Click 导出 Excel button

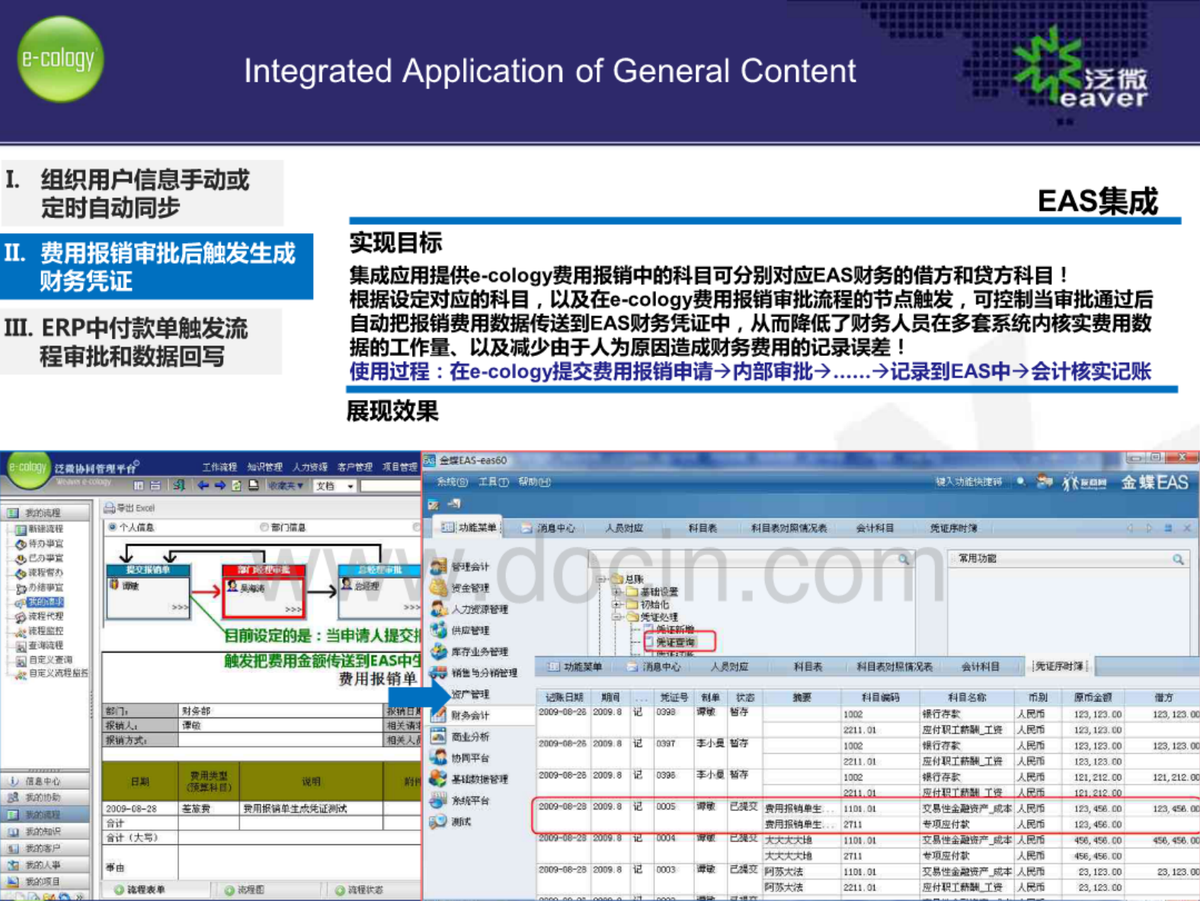click(130, 508)
